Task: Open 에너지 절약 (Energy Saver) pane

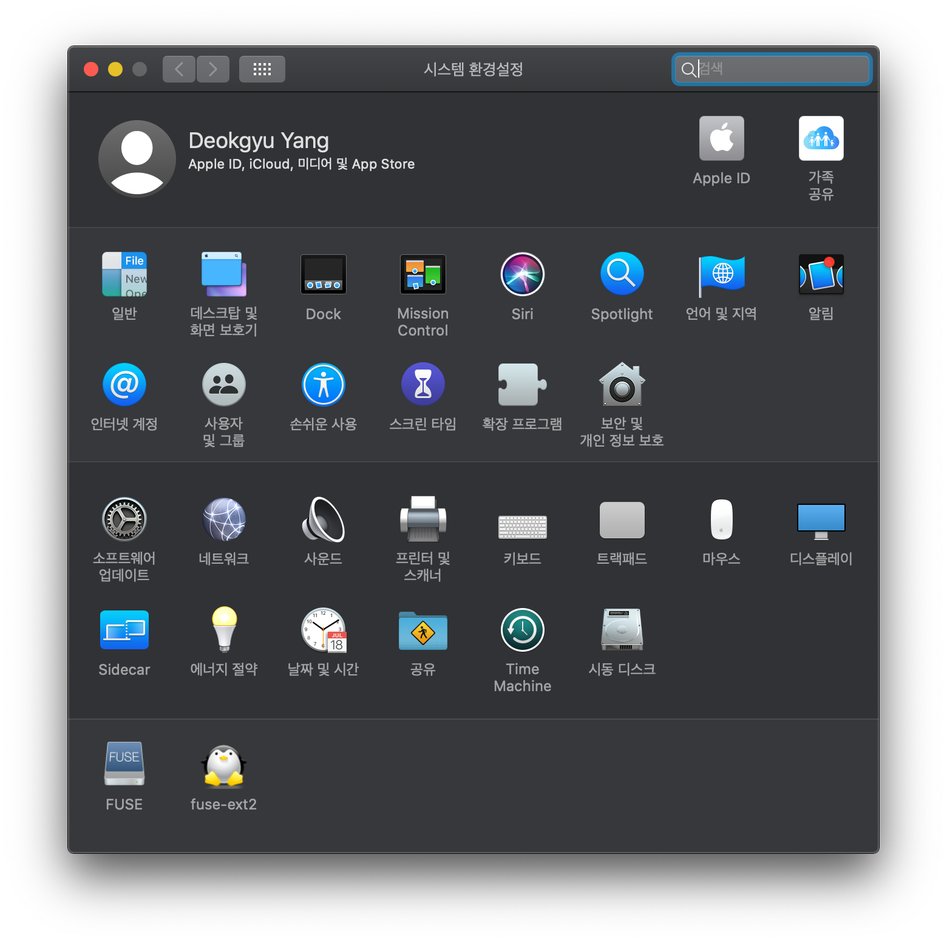Action: (x=224, y=630)
